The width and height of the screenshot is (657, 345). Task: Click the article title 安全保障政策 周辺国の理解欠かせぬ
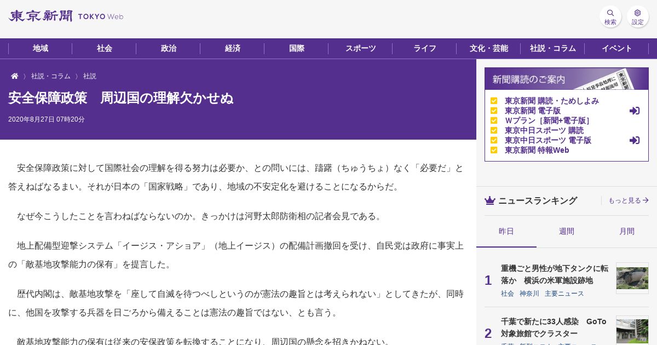[120, 98]
